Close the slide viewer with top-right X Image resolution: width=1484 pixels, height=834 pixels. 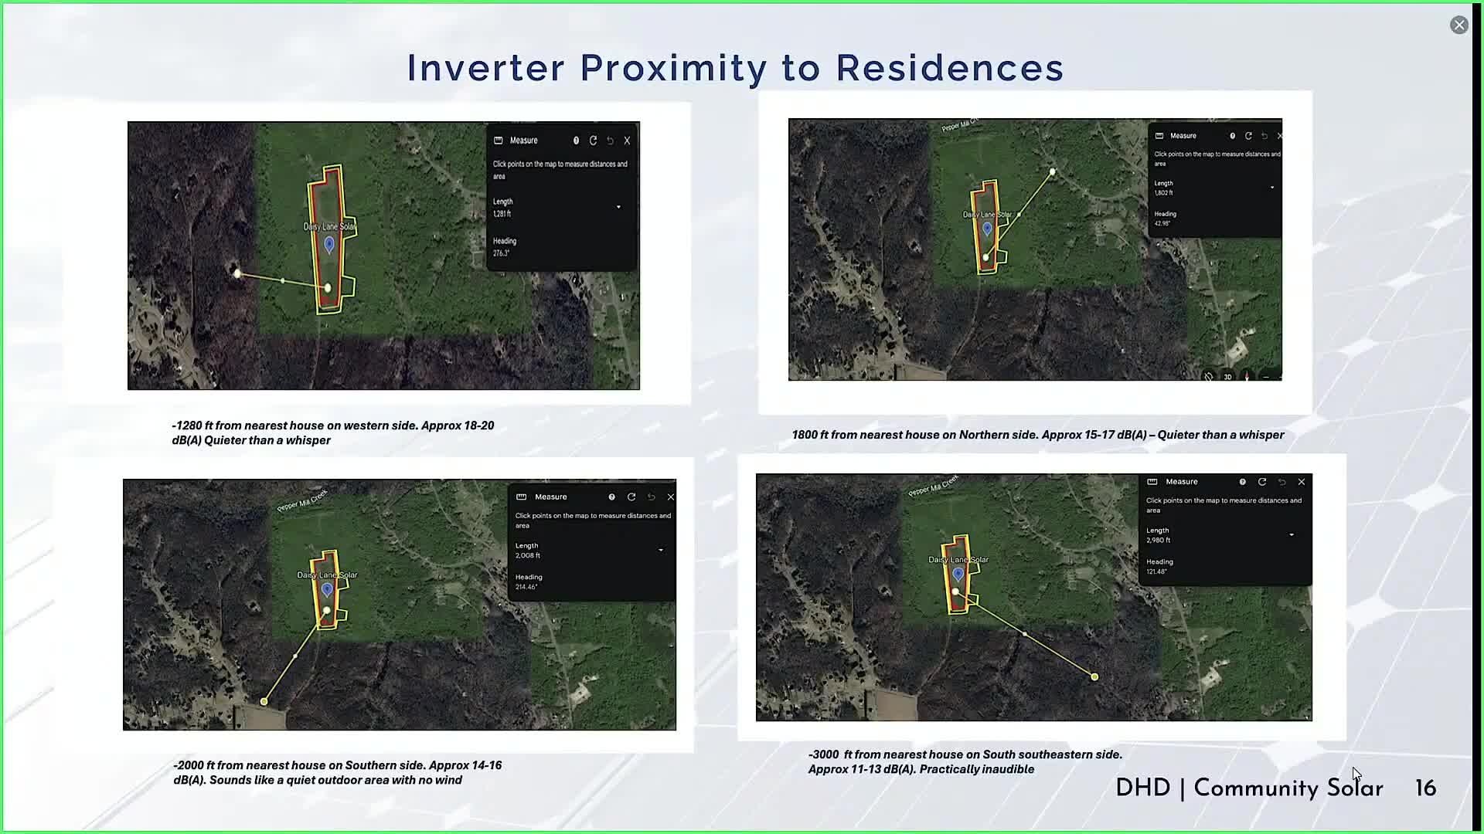point(1458,25)
